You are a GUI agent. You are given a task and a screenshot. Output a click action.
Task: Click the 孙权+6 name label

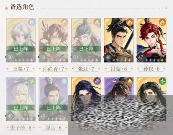pos(151,69)
